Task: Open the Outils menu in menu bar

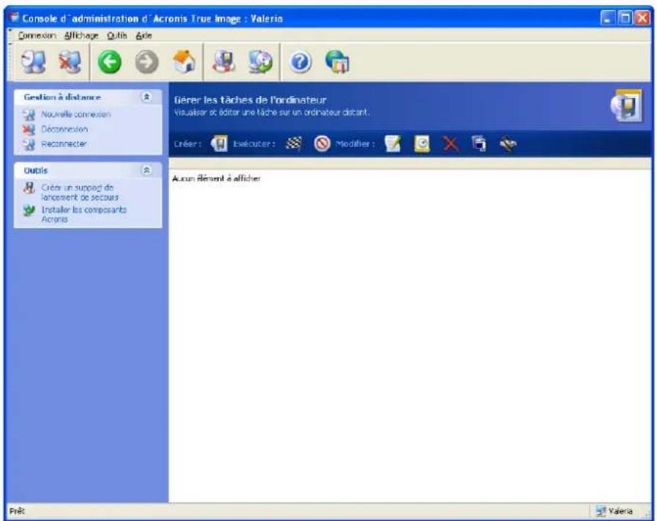Action: (x=117, y=36)
